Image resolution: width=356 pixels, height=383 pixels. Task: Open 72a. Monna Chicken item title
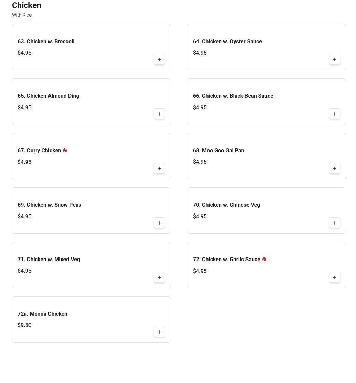42,314
